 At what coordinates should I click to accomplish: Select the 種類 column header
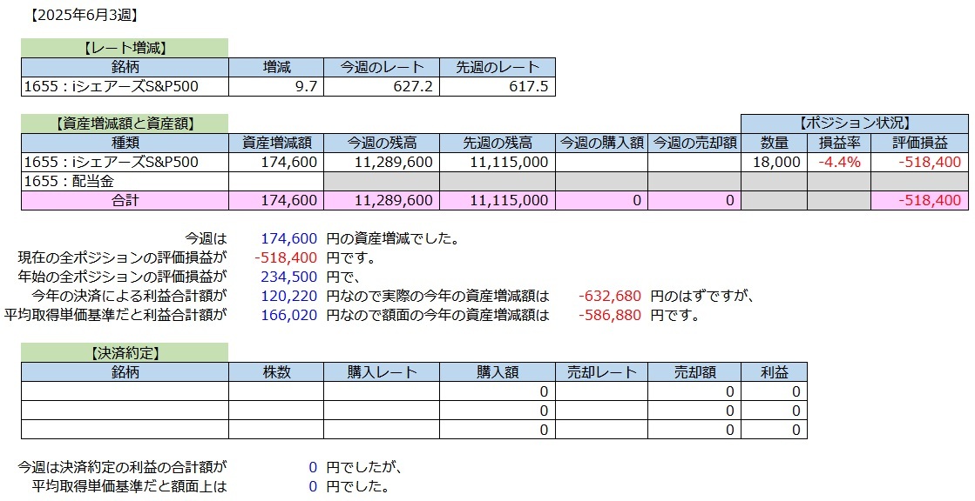(x=125, y=143)
